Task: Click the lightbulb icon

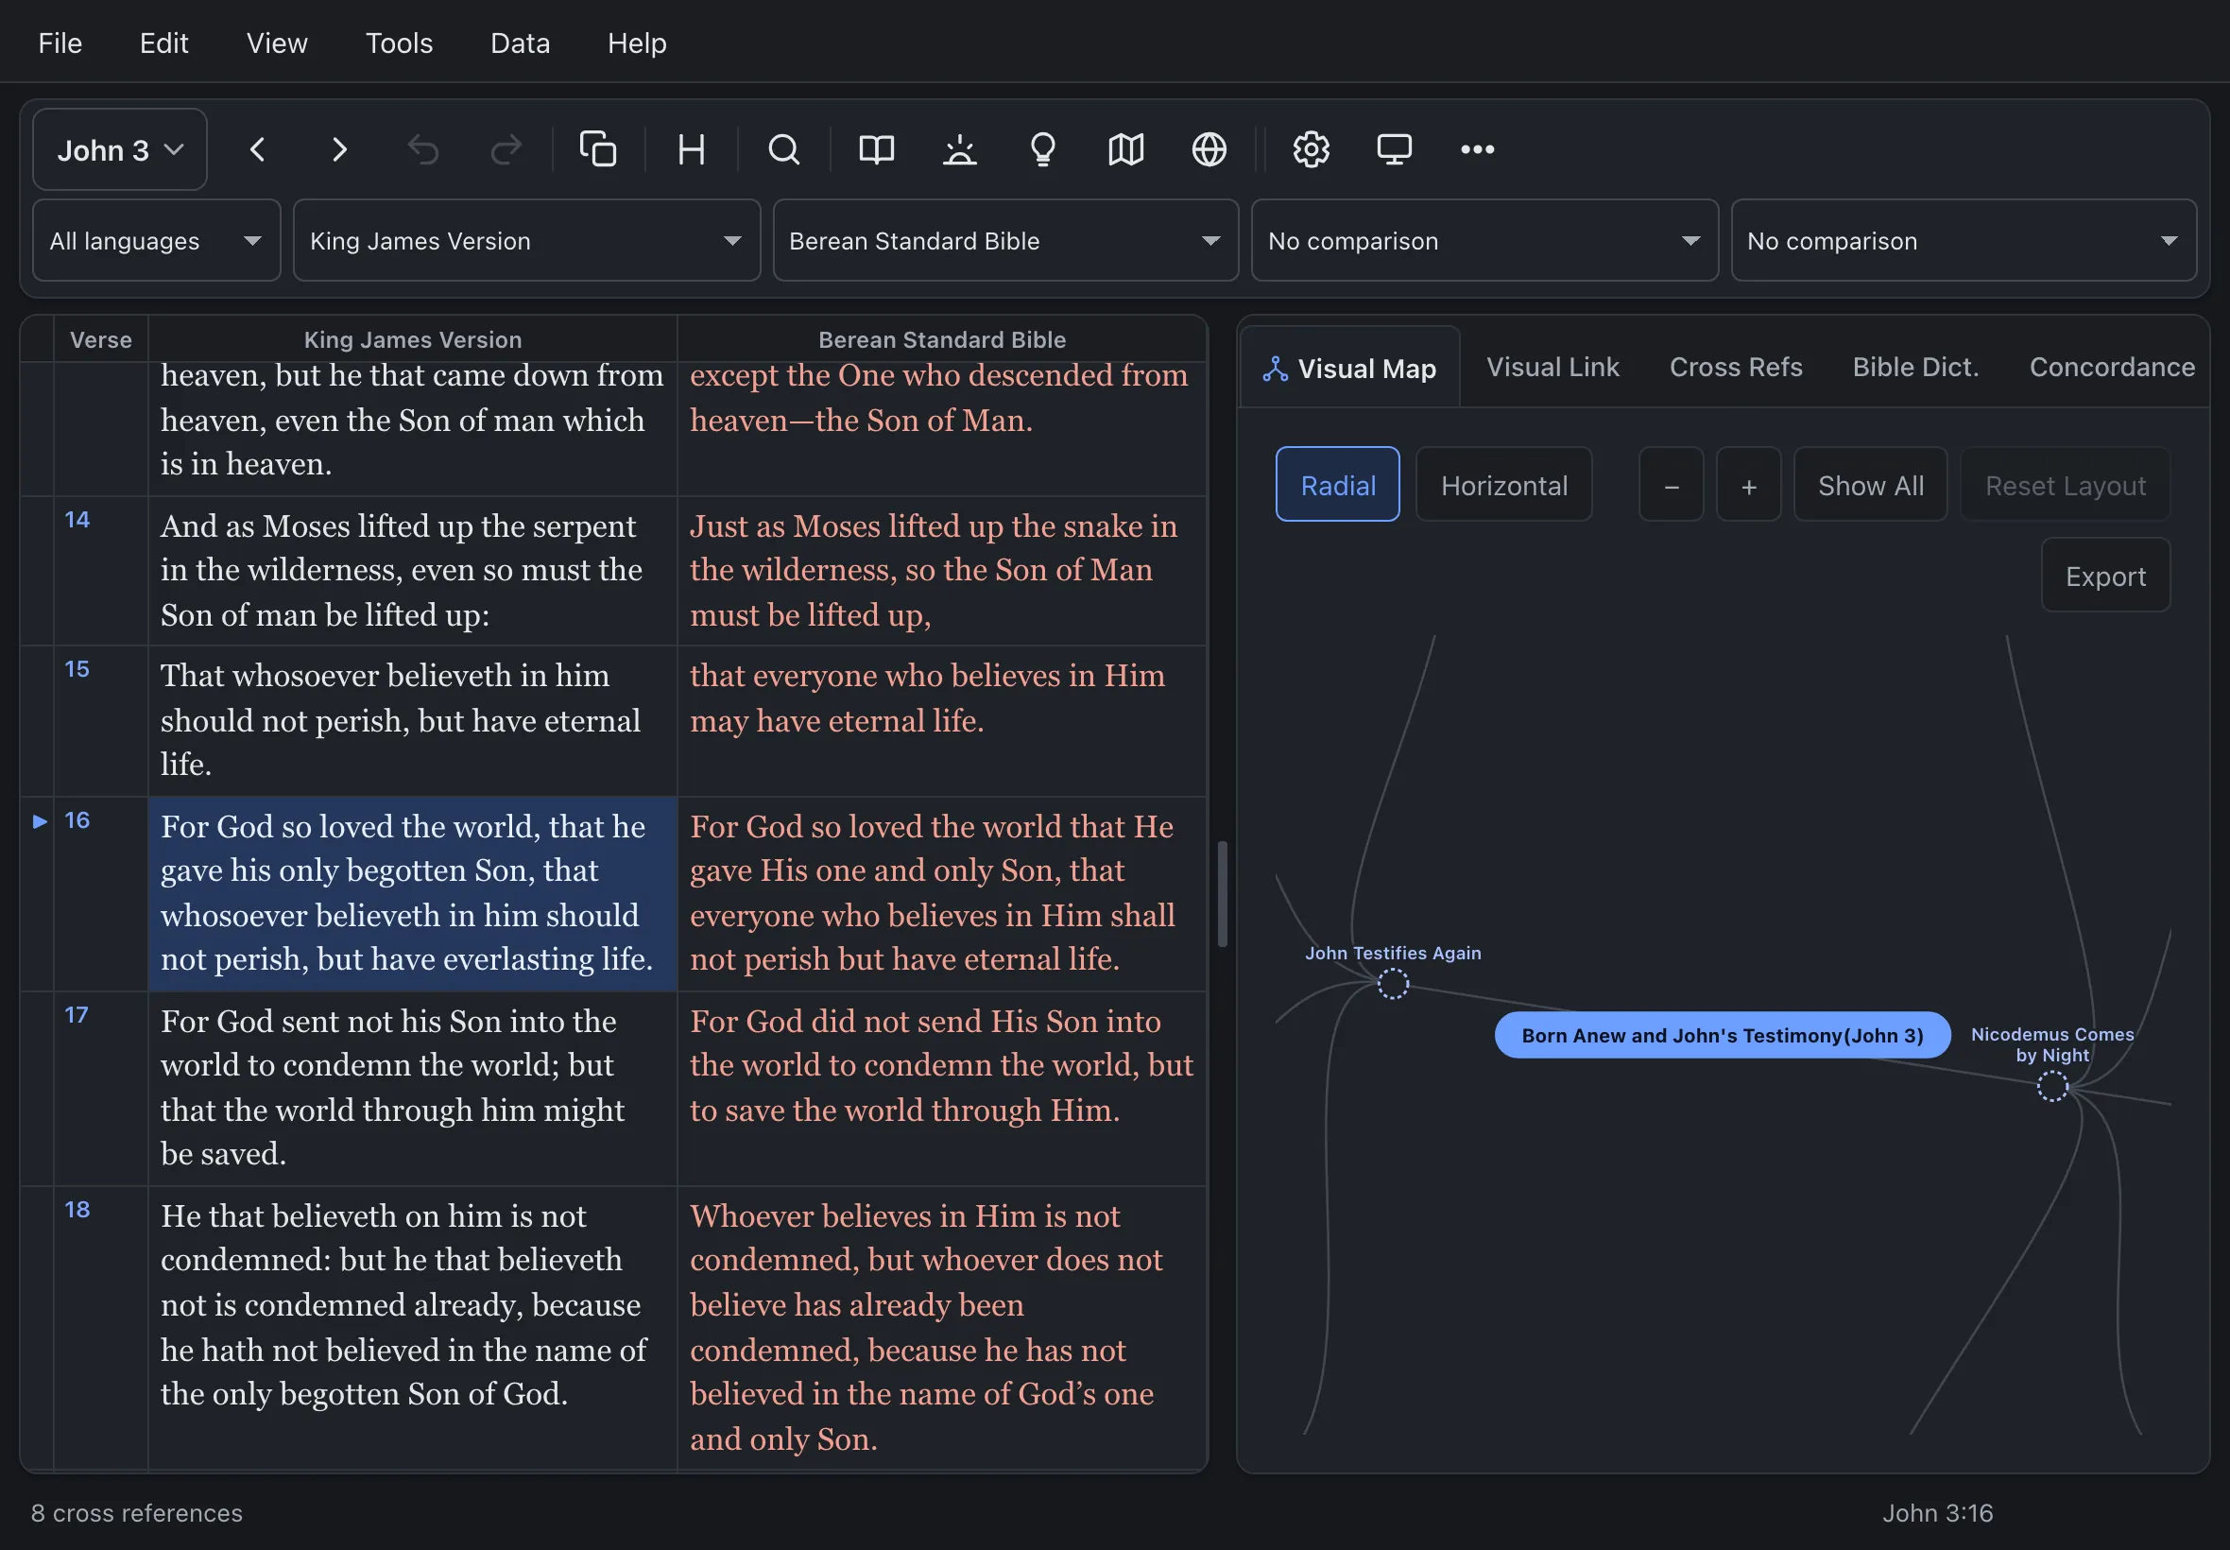Action: point(1042,149)
